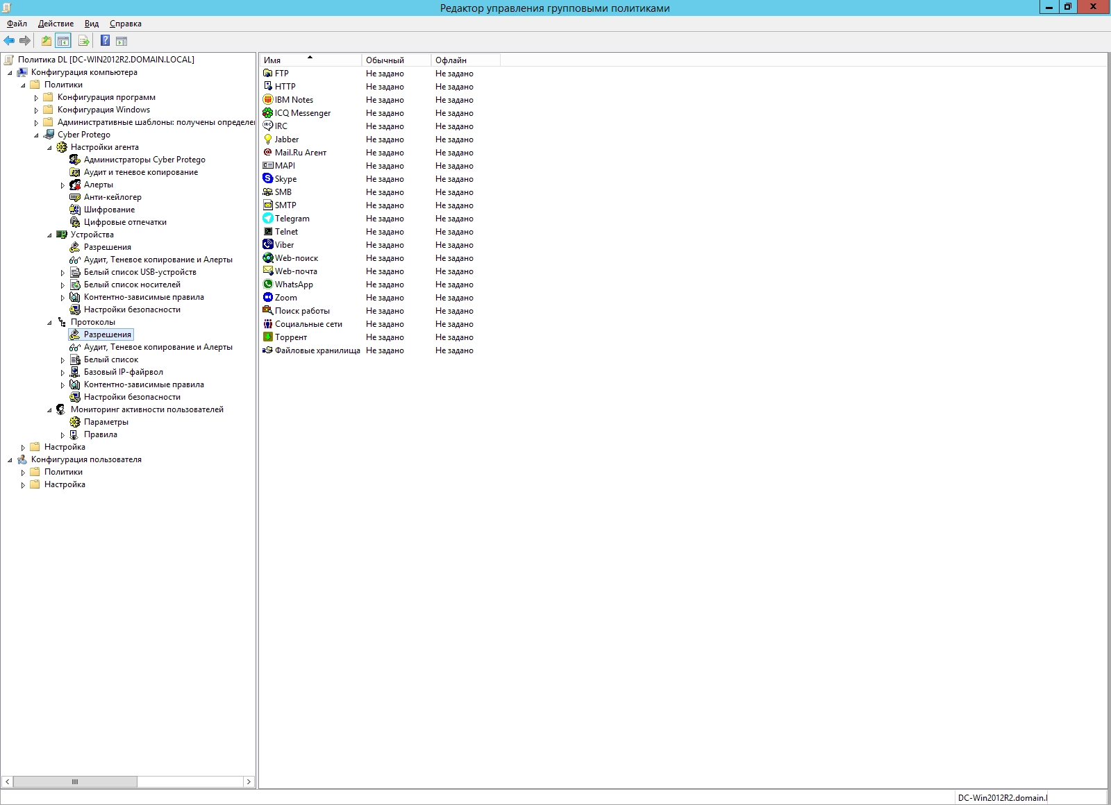
Task: Sort list by the Обычный column header
Action: [396, 60]
